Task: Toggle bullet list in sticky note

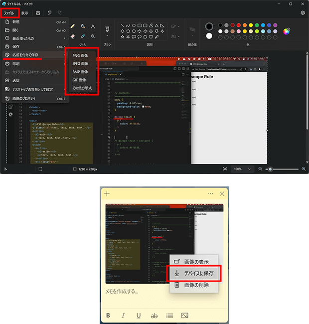Action: coord(169,316)
